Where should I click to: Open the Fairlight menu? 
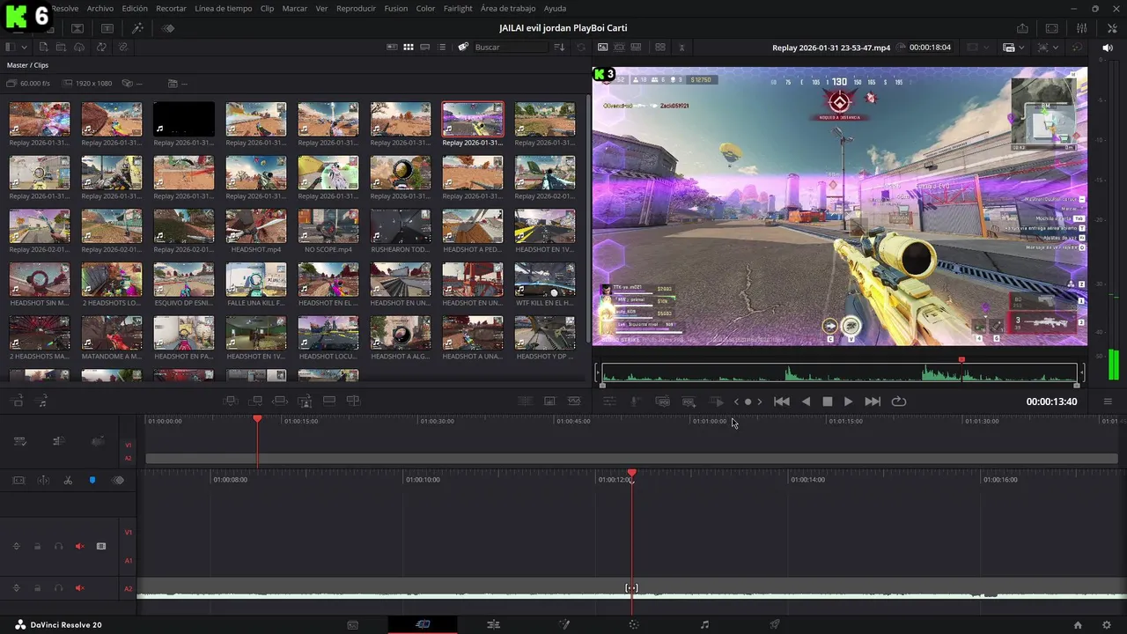[x=458, y=8]
